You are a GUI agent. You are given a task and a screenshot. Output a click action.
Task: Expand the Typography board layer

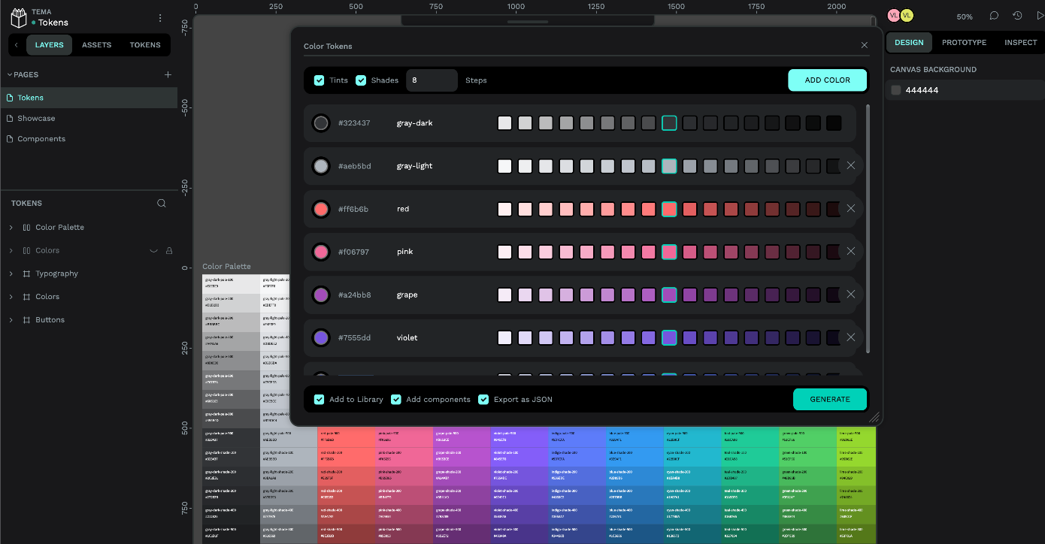[x=11, y=274]
